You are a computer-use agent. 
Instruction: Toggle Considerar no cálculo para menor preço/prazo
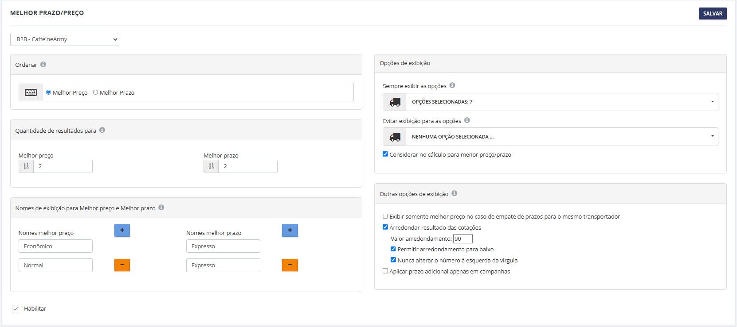tap(385, 154)
